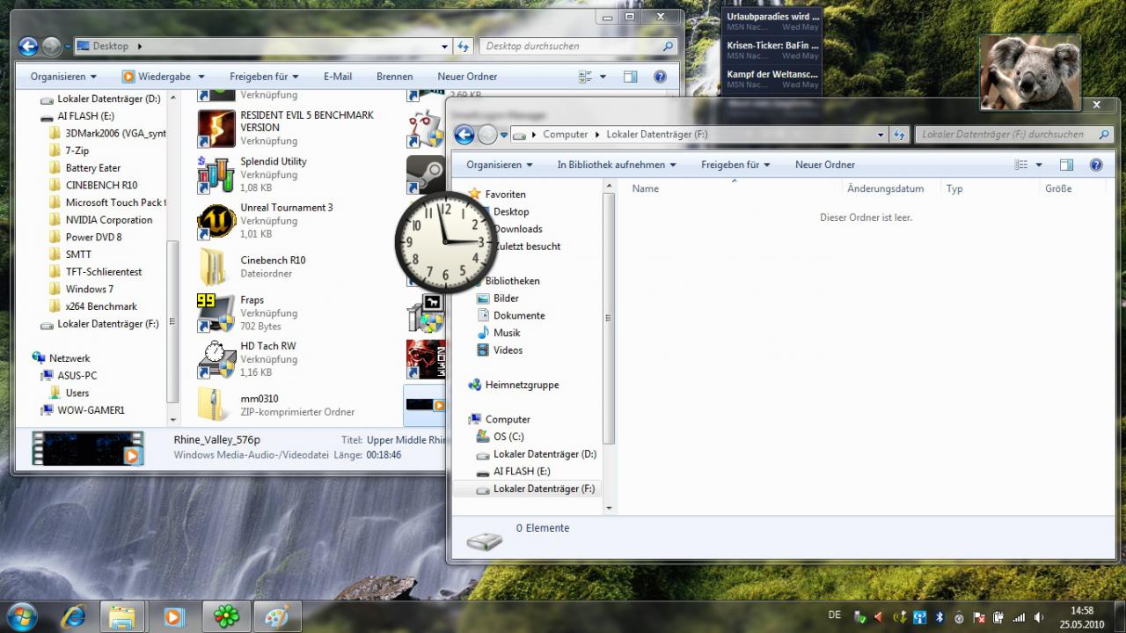Click the taskbar clock showing 14:58

(1082, 617)
